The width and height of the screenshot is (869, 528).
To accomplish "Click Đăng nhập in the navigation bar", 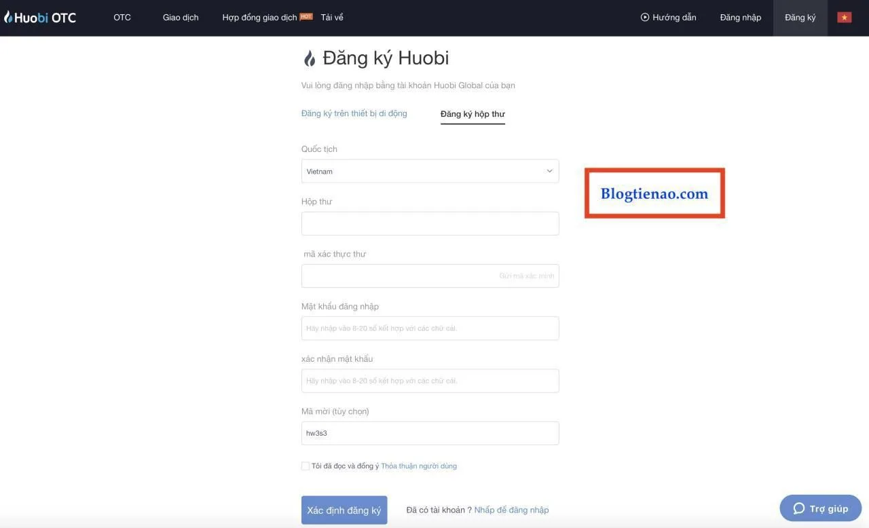I will coord(740,17).
